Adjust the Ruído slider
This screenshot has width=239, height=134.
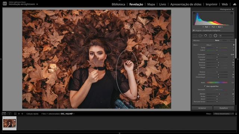click(x=217, y=96)
